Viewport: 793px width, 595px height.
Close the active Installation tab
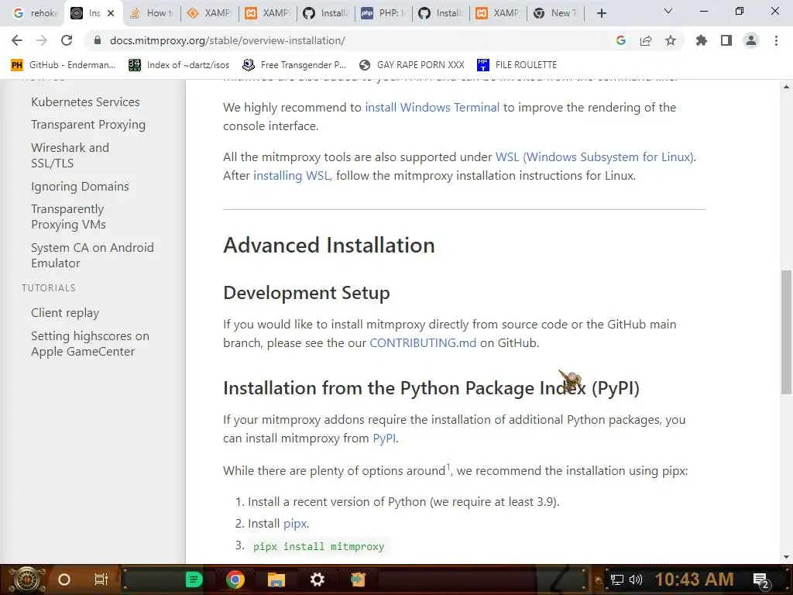pos(111,13)
